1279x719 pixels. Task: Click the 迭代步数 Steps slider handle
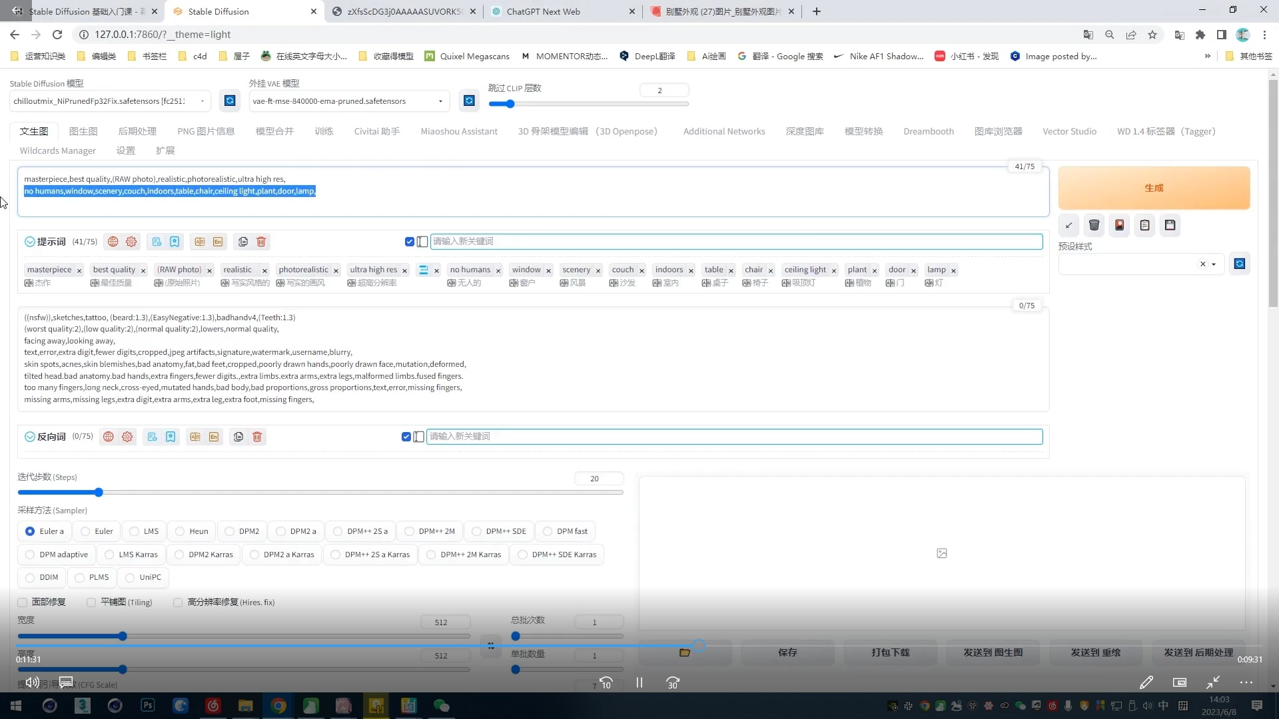pos(99,493)
